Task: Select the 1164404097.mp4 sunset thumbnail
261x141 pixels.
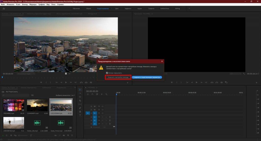Action: [37, 105]
